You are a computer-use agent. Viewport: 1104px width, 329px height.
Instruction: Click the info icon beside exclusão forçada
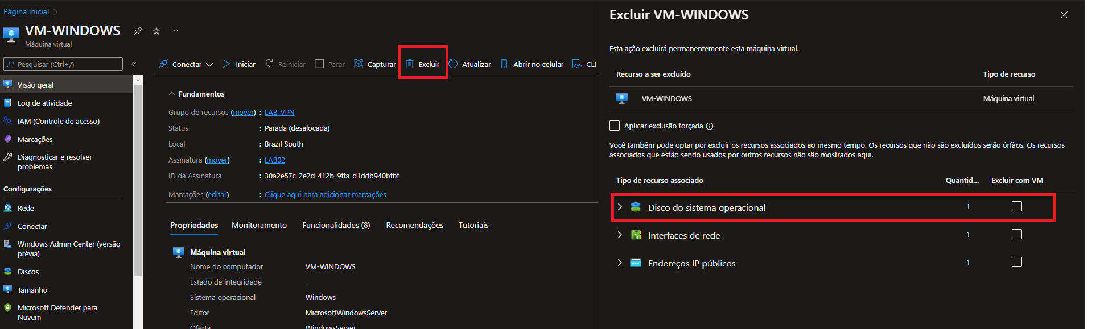[x=710, y=126]
